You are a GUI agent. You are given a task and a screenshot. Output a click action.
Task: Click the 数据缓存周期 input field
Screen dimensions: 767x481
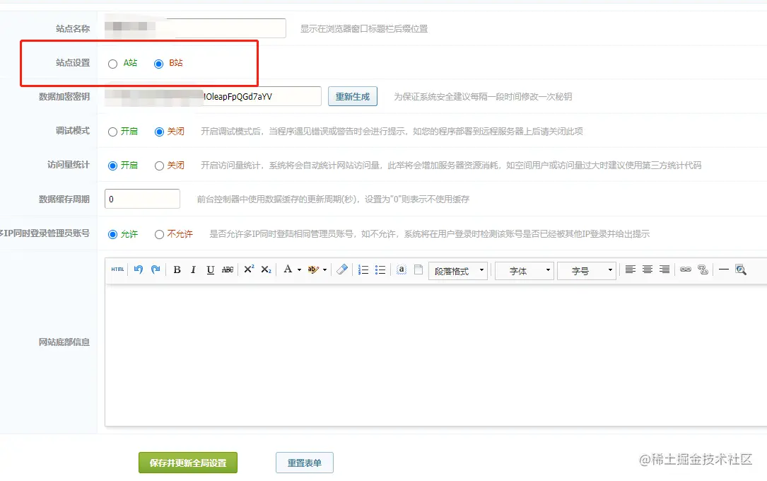click(x=142, y=199)
